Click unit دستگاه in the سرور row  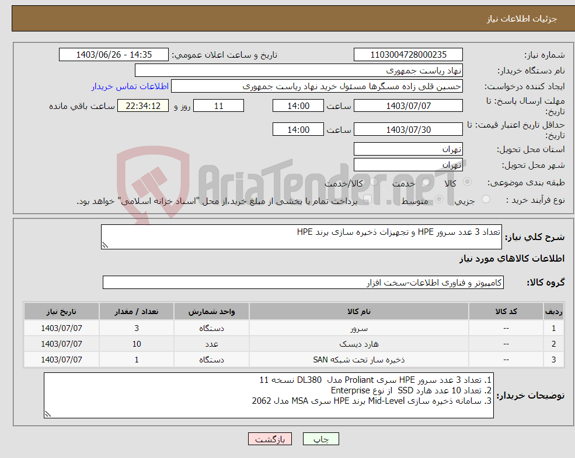[x=211, y=329]
